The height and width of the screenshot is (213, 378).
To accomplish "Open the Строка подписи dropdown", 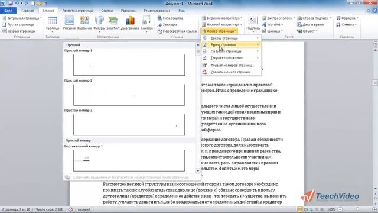I will (314, 18).
